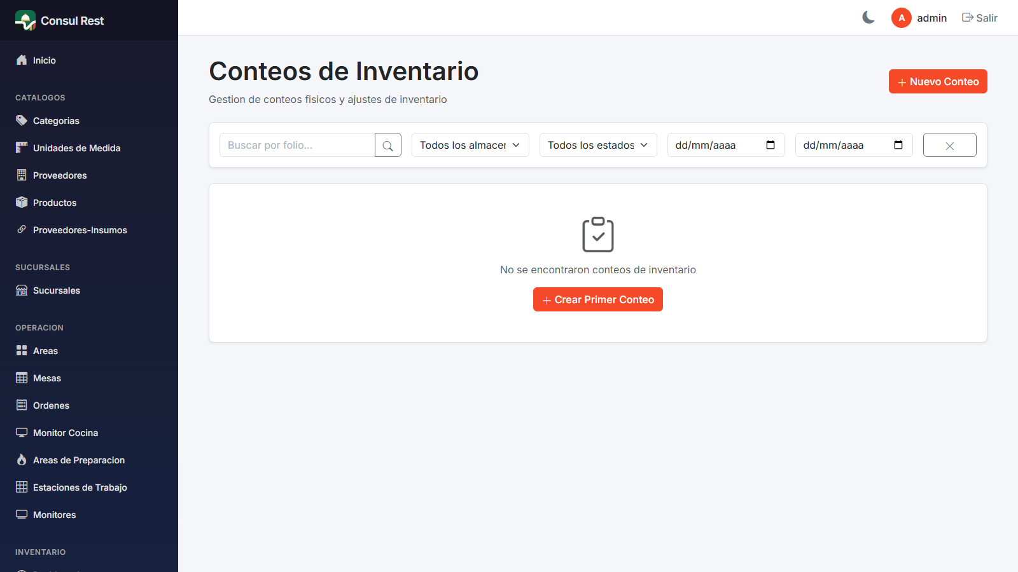Go to Unidades de Medida
This screenshot has width=1018, height=572.
point(89,148)
